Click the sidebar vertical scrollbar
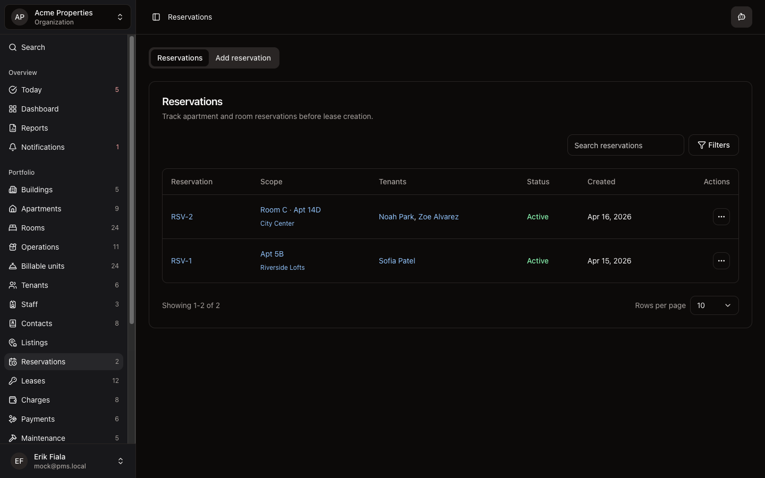Image resolution: width=765 pixels, height=478 pixels. 131,181
